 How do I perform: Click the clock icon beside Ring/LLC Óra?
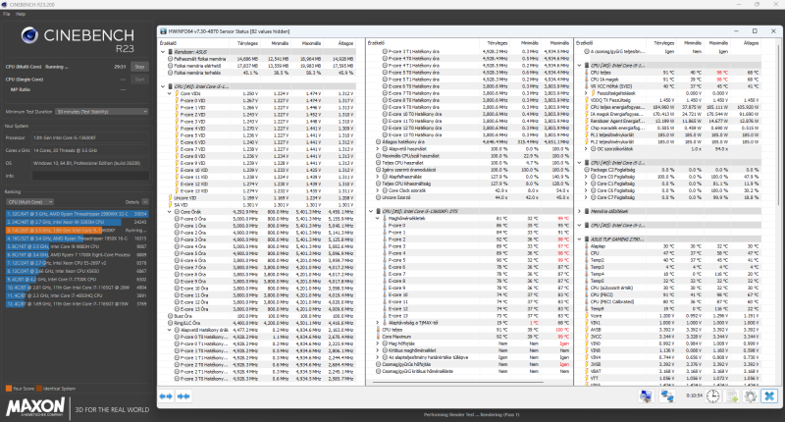(x=170, y=324)
